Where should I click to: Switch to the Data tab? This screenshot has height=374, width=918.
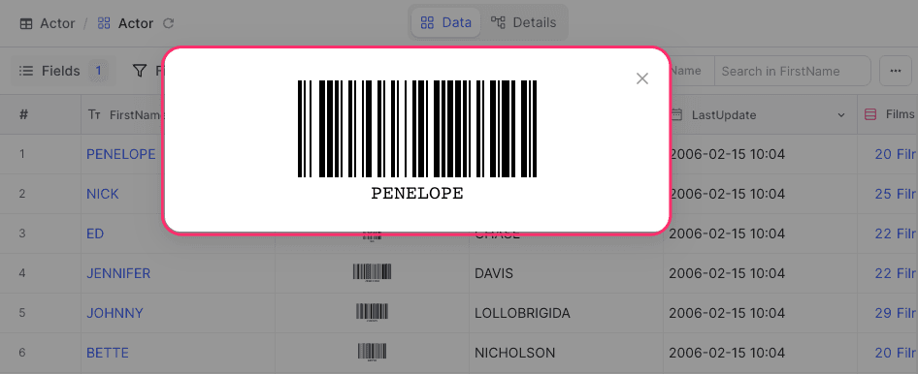(x=446, y=23)
